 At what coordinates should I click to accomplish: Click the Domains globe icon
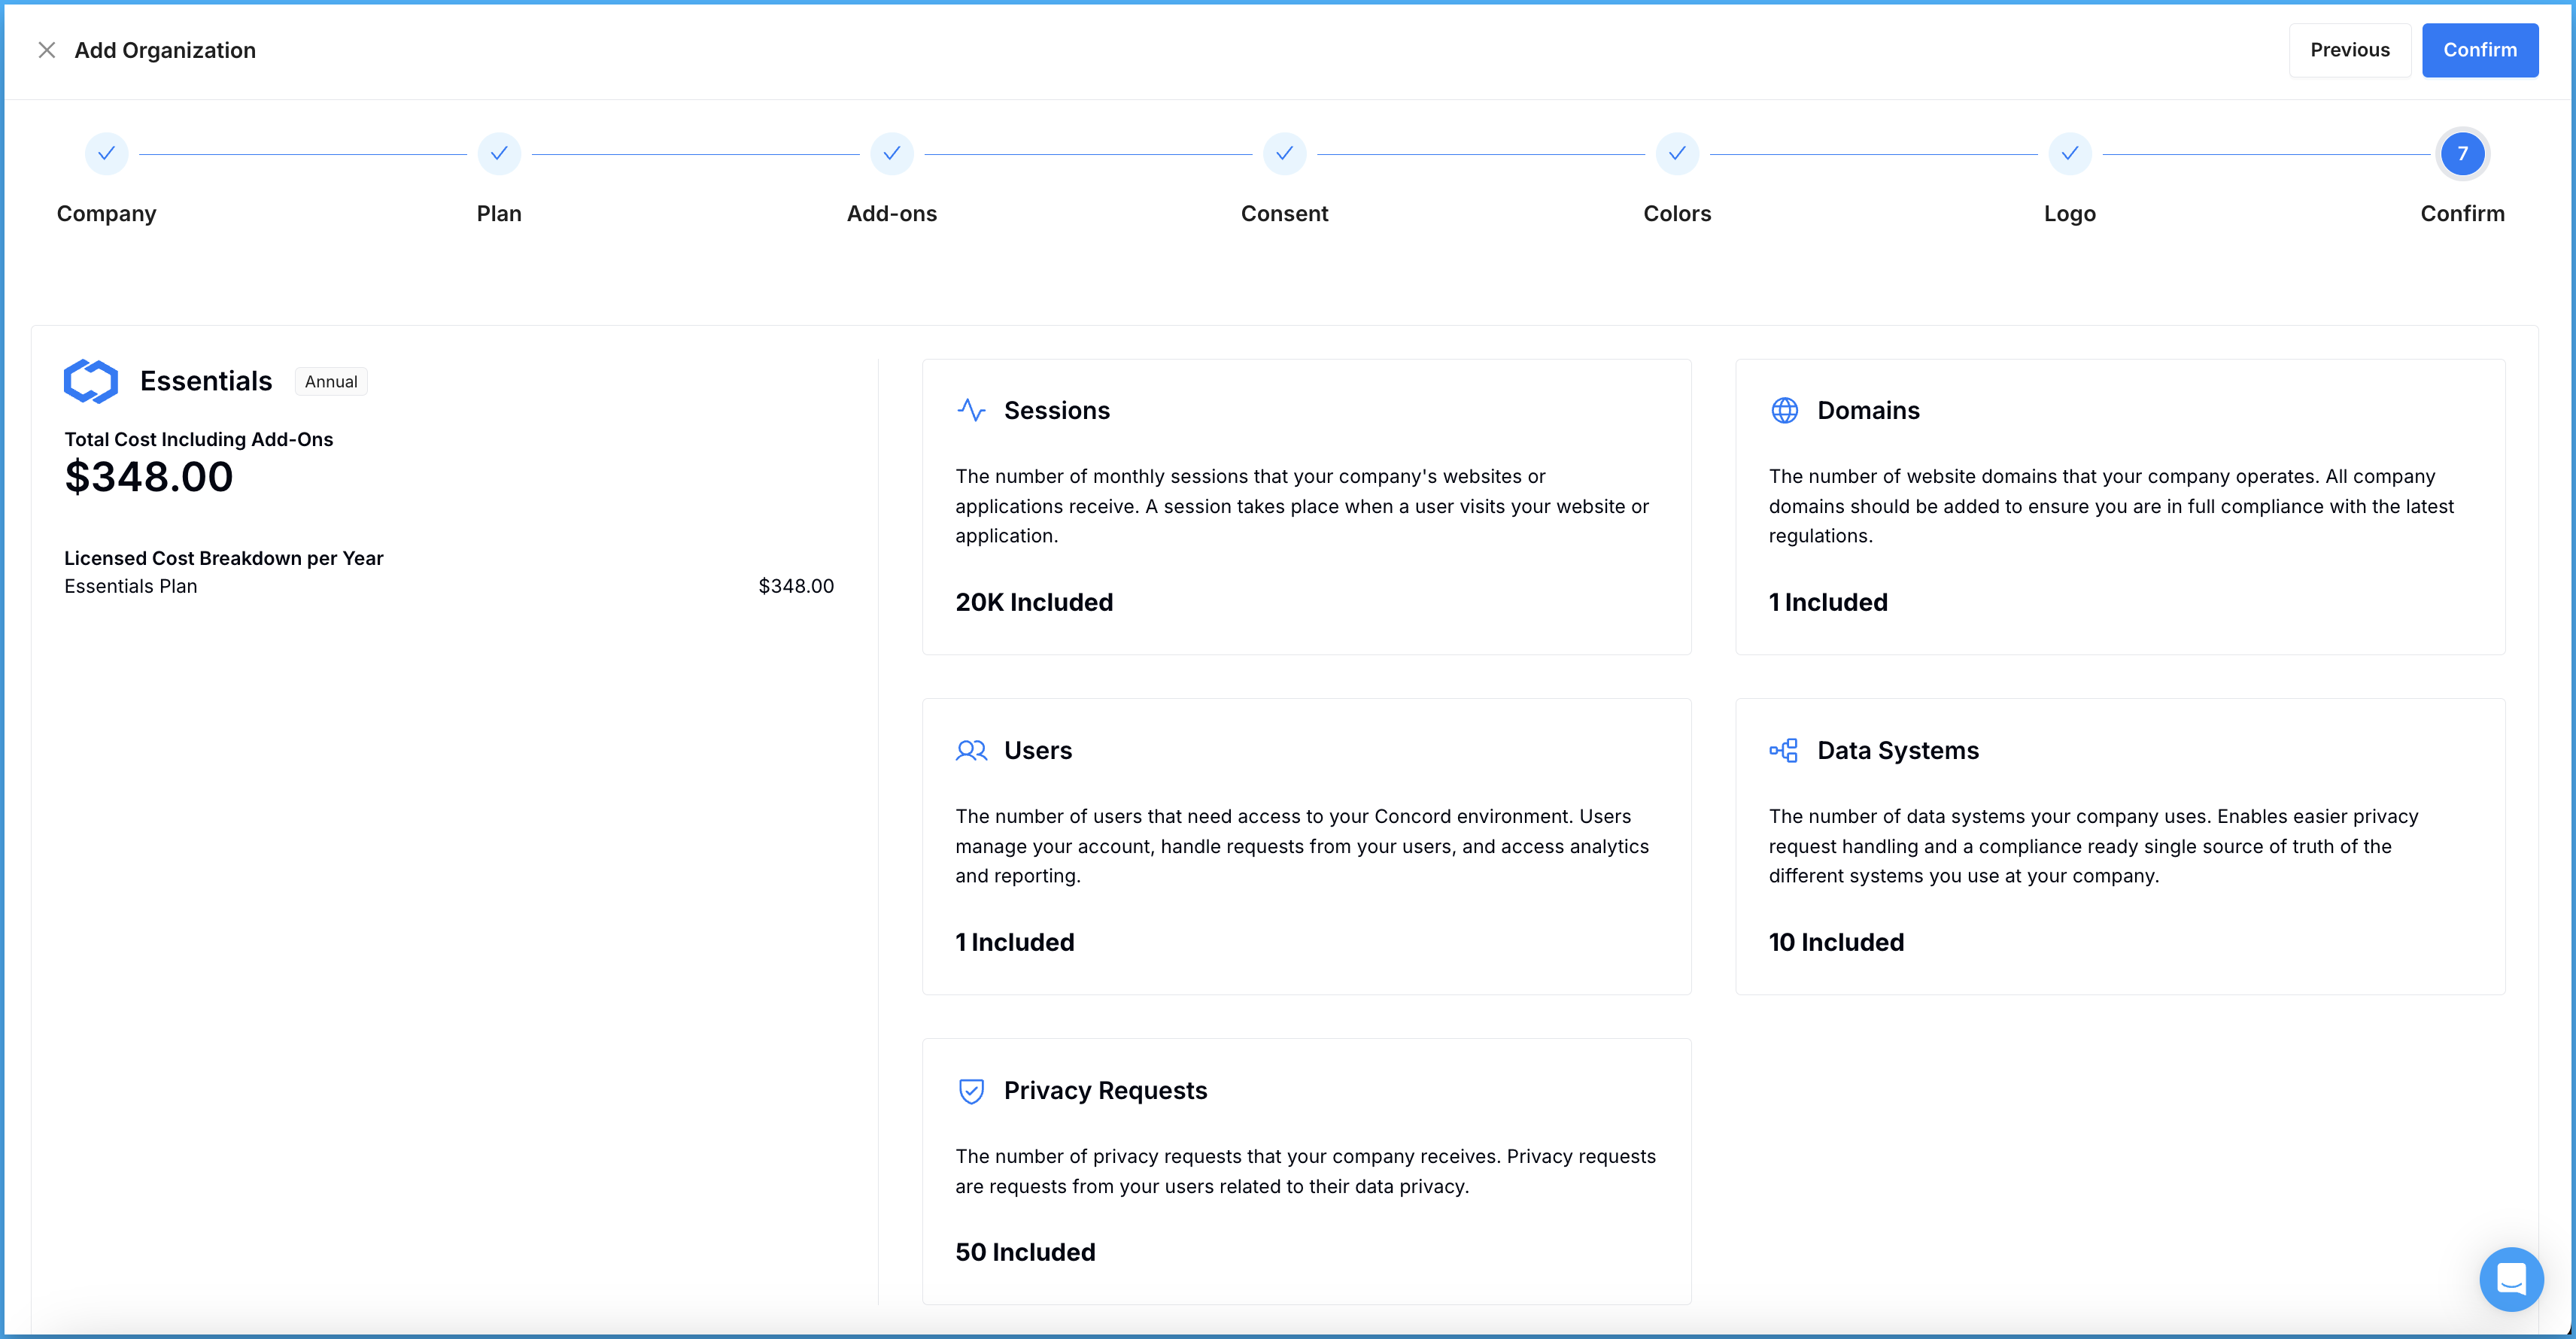click(1784, 411)
